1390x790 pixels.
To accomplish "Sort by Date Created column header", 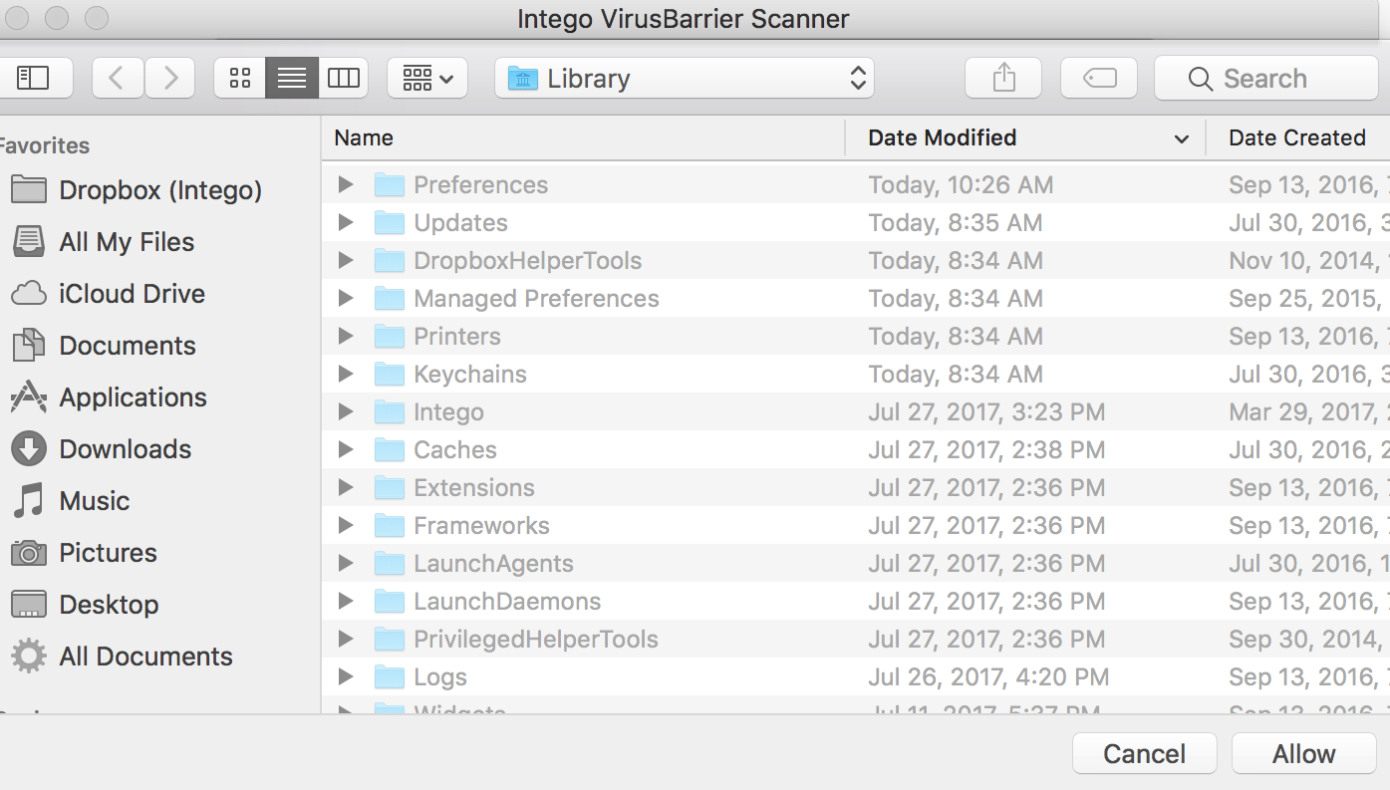I will tap(1297, 137).
